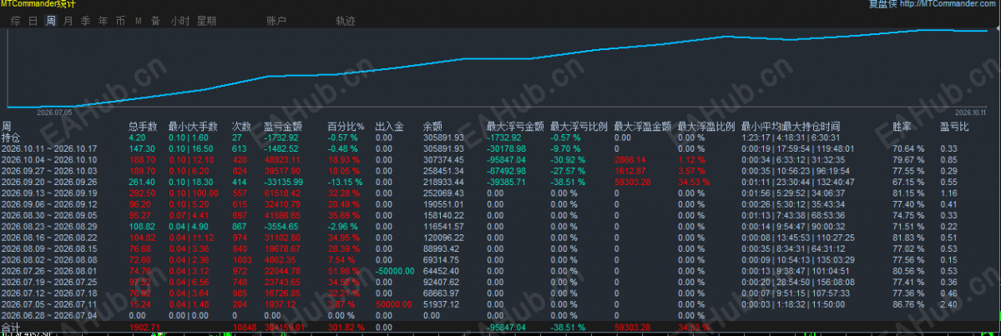Click the 最大浮亏金额 column header
The width and height of the screenshot is (1001, 336).
[x=514, y=127]
